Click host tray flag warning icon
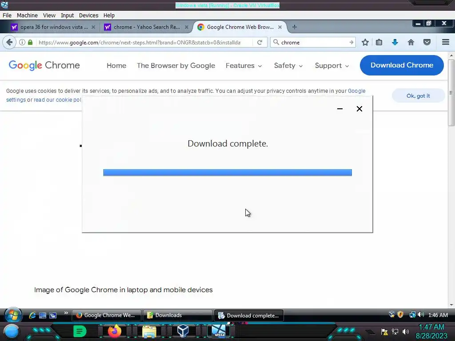This screenshot has width=455, height=341. click(x=384, y=332)
